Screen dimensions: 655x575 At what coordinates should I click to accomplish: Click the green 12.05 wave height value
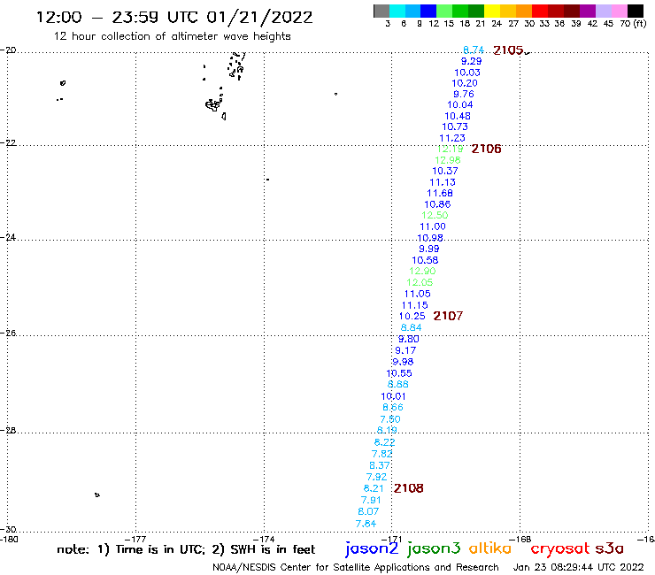(420, 282)
